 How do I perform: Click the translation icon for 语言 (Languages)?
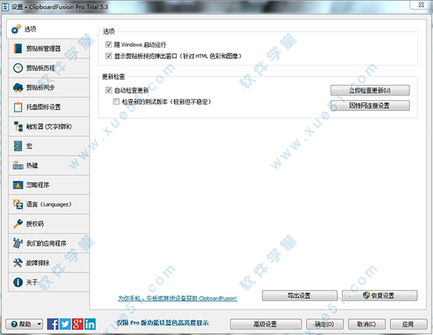pyautogui.click(x=18, y=205)
